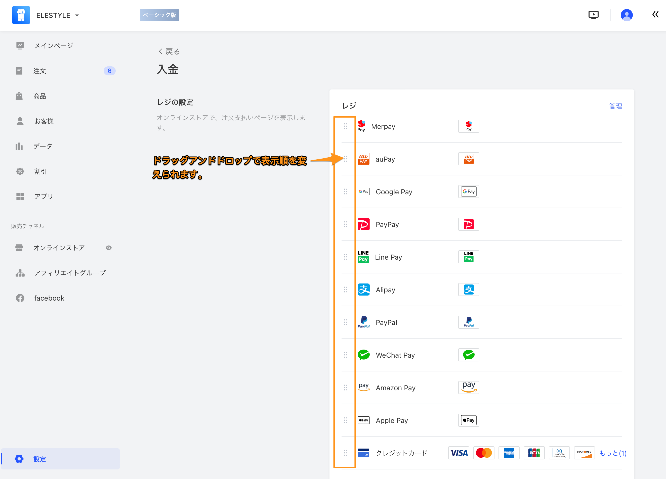Click the drag handle beside Merpay
The width and height of the screenshot is (666, 479).
345,126
